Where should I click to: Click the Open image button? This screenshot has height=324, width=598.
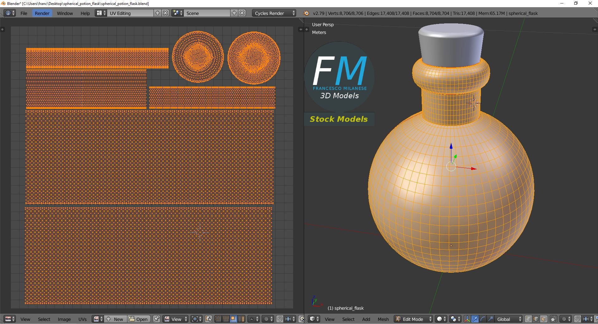(x=139, y=319)
